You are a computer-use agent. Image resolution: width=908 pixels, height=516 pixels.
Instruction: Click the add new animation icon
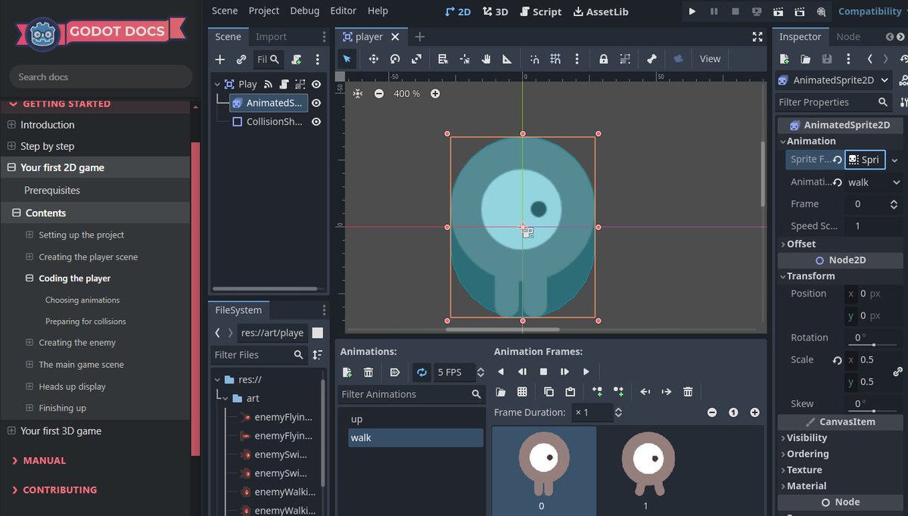coord(347,372)
